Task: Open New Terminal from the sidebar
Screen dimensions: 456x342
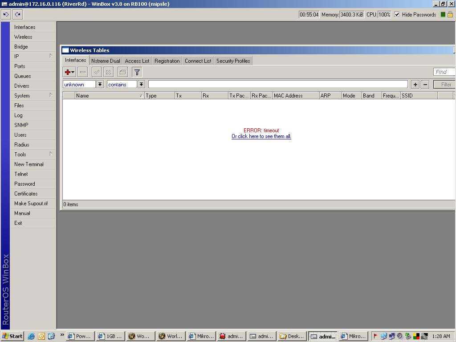Action: 33,164
